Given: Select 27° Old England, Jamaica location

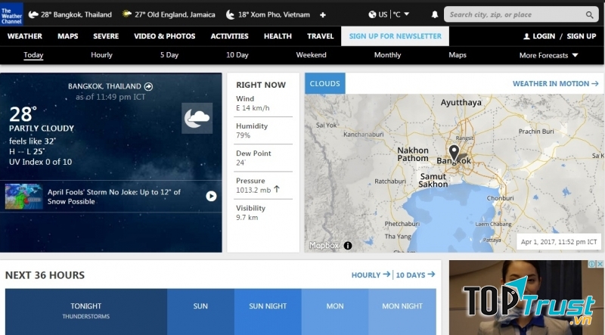Looking at the screenshot, I should point(169,14).
